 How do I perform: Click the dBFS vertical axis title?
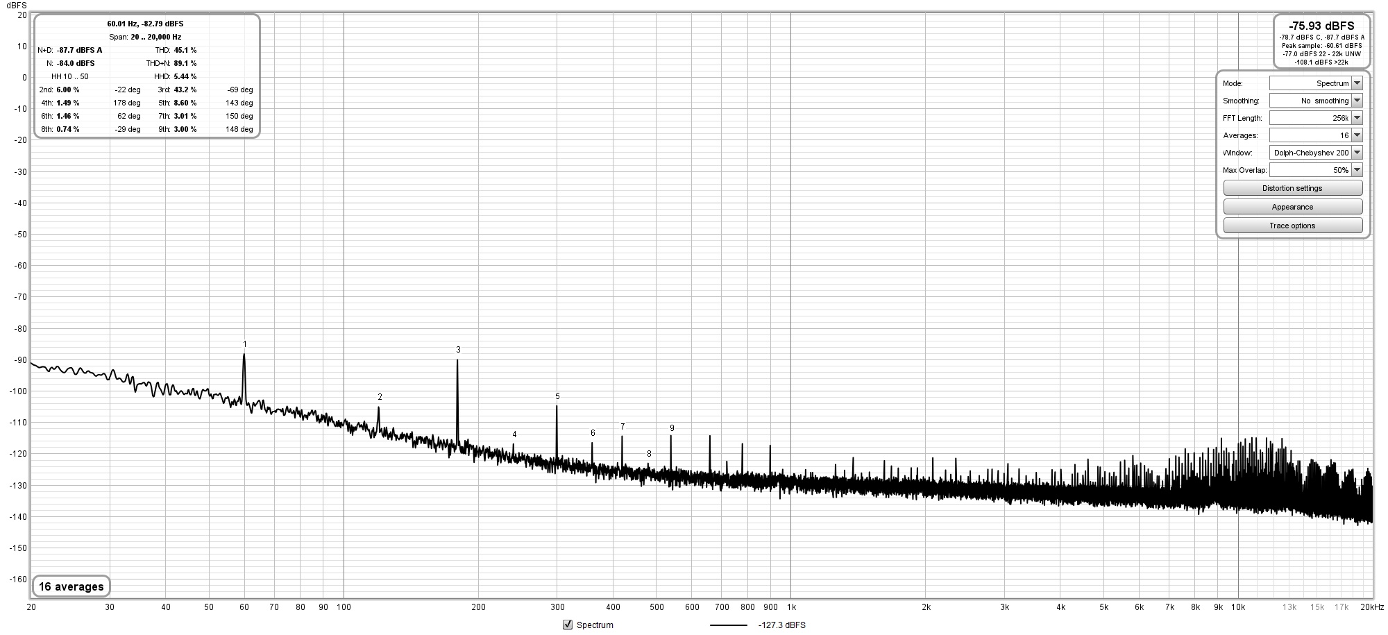15,5
